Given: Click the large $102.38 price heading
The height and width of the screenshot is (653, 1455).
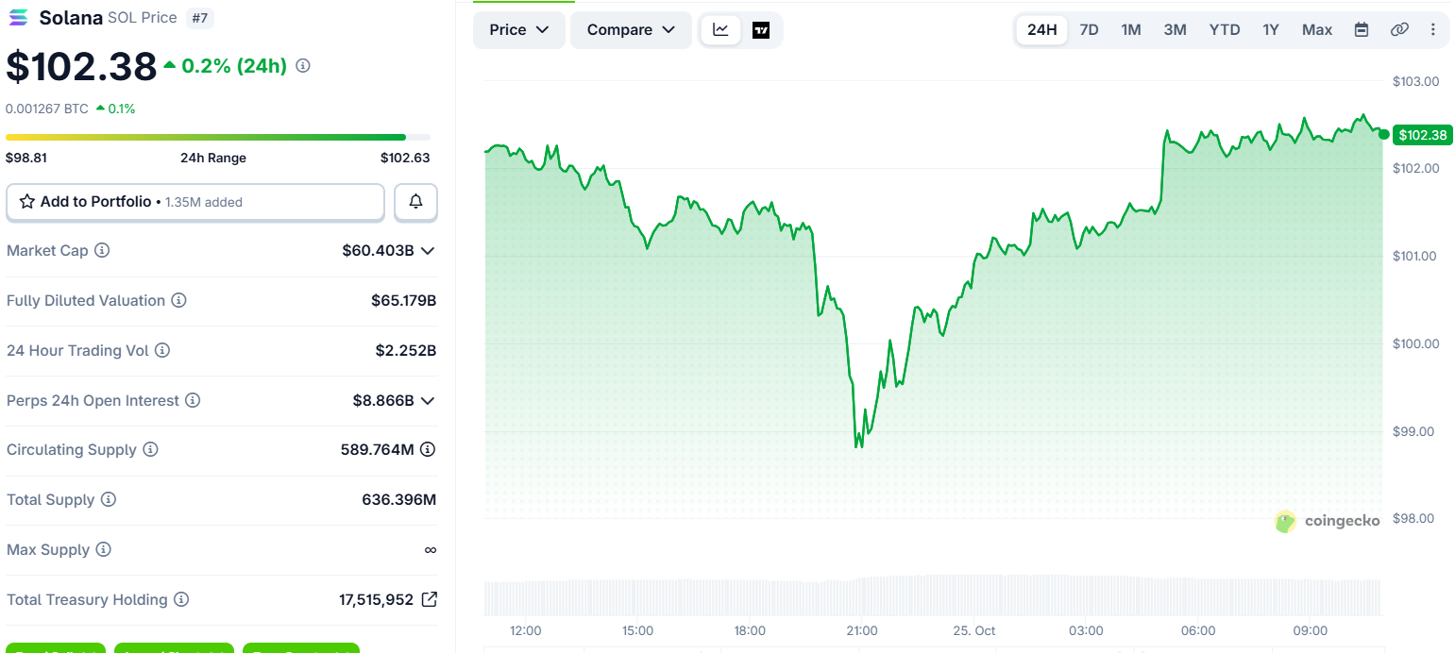Looking at the screenshot, I should click(81, 66).
